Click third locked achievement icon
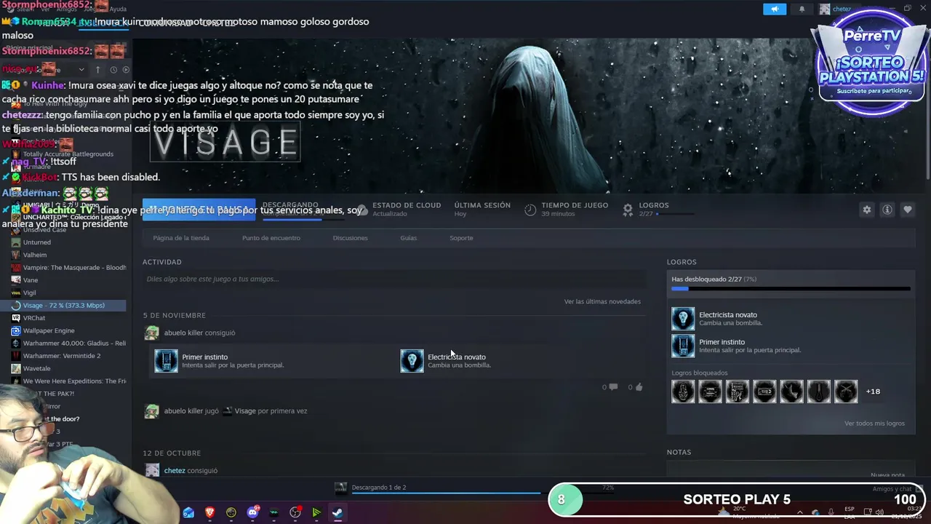931x524 pixels. [x=738, y=392]
